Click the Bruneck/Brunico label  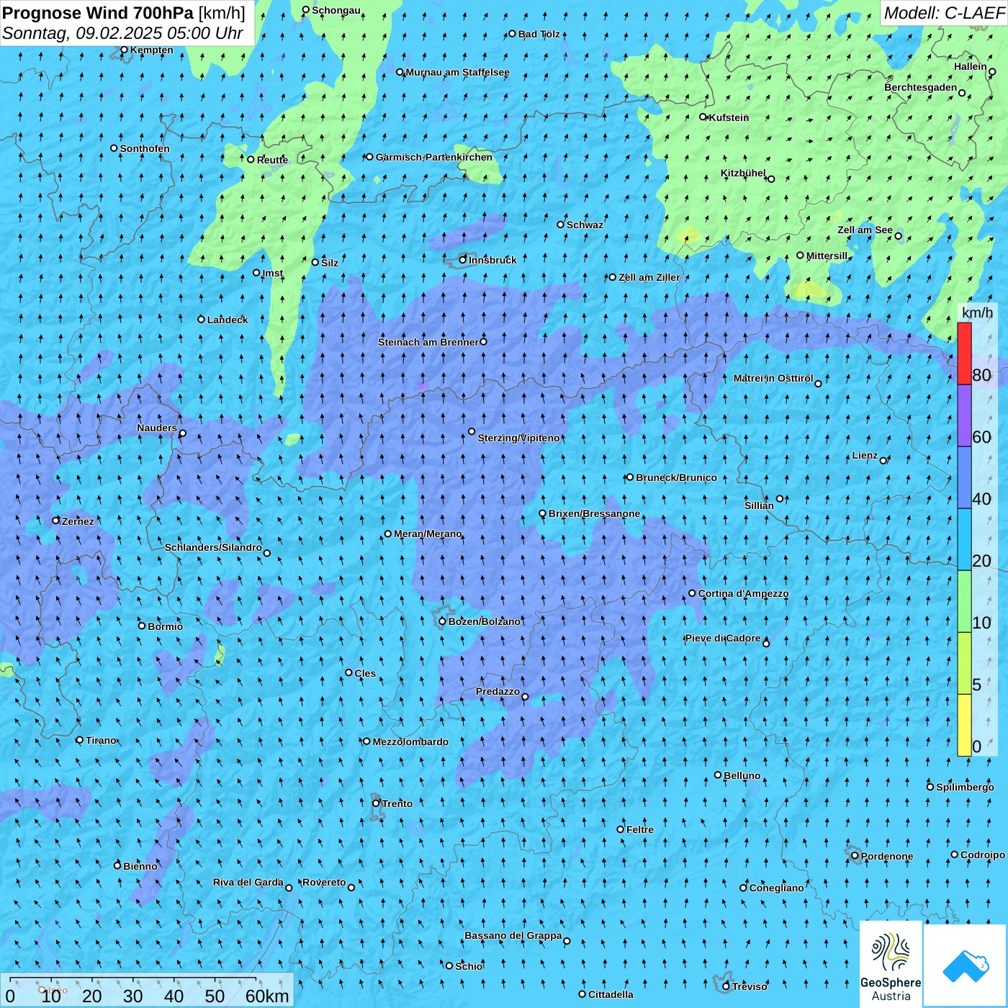point(676,478)
